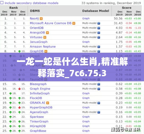Screen dimensions: 144x134
Task: Click Neo4j score value 50.56
Action: coord(118,19)
